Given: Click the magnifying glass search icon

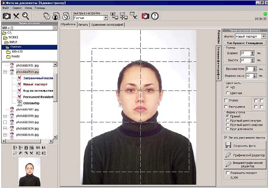Looking at the screenshot, I should pos(26,16).
